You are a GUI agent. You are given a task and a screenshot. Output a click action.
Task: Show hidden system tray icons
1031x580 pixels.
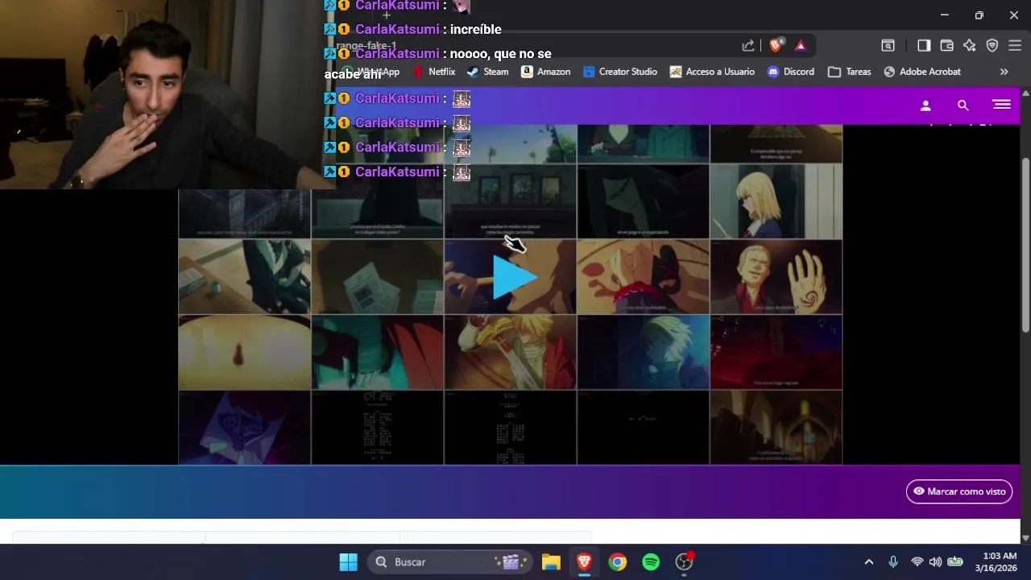[868, 562]
